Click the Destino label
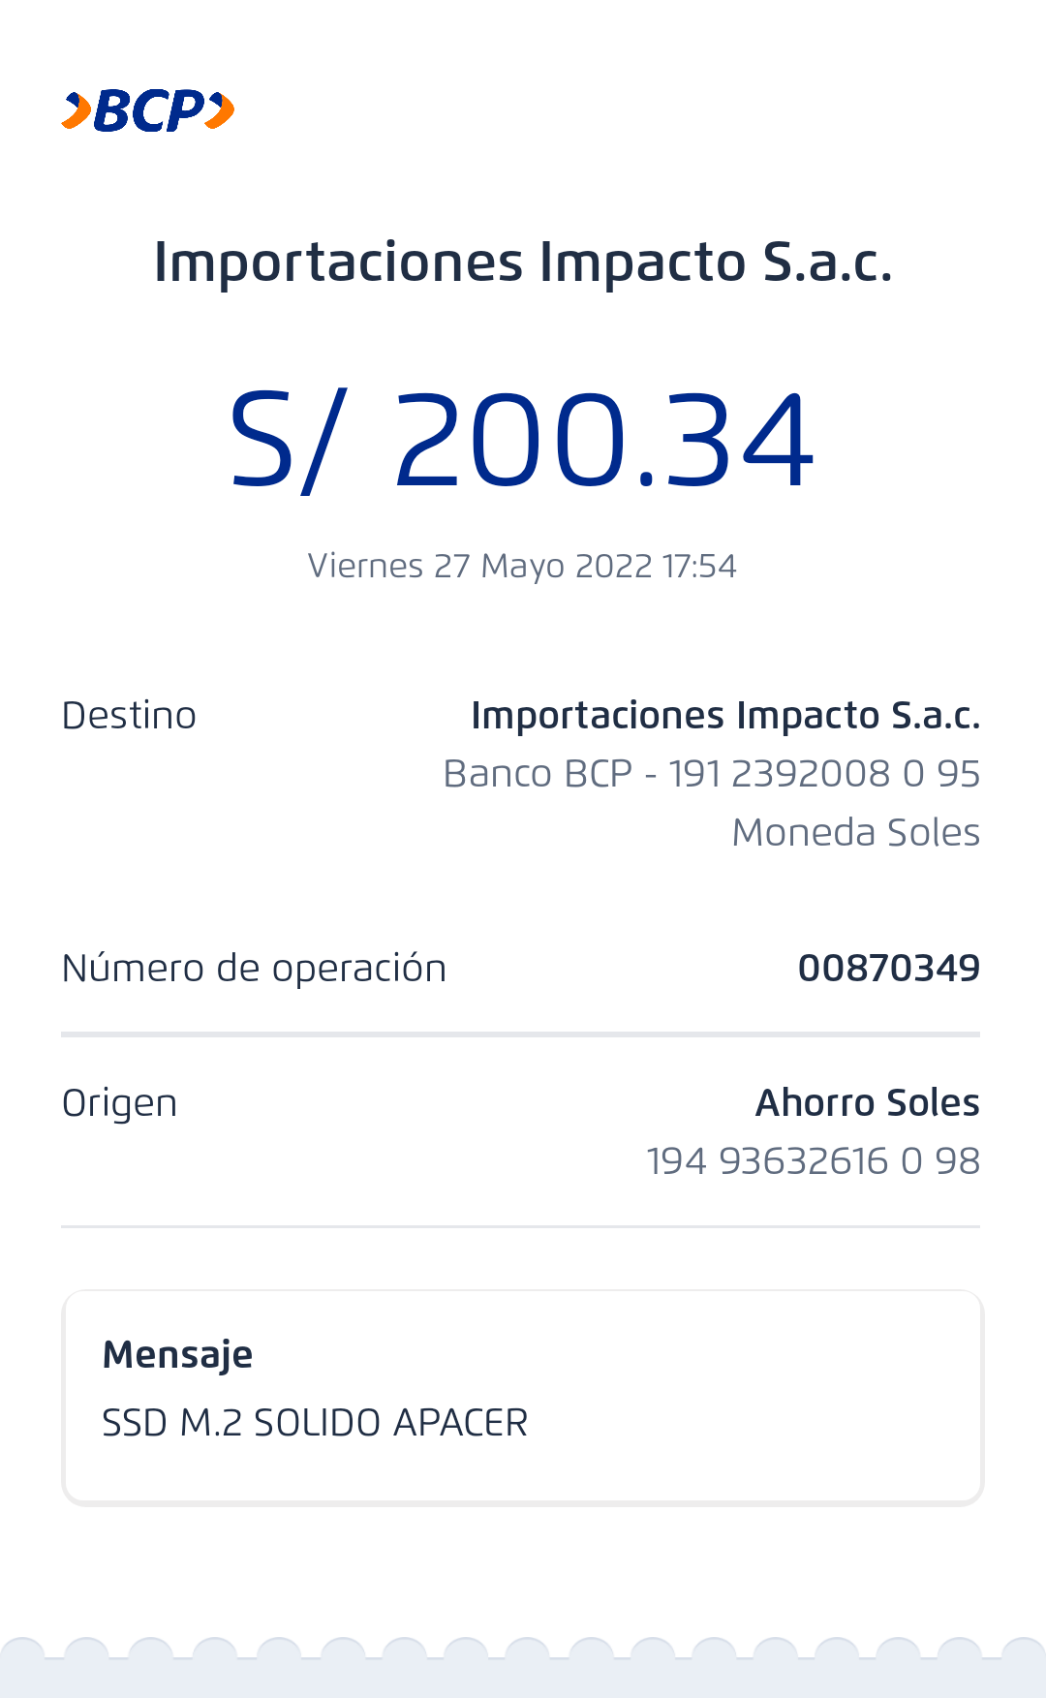The image size is (1046, 1698). [129, 716]
